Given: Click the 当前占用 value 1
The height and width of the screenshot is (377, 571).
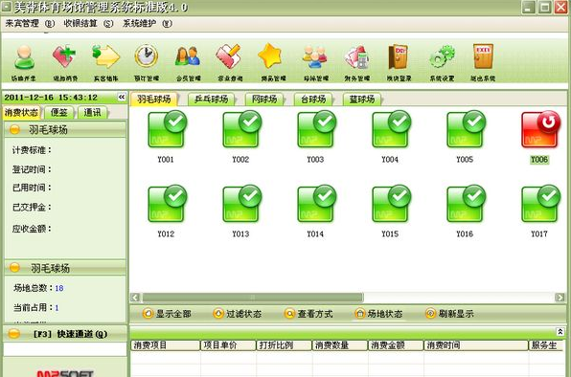Looking at the screenshot, I should click(x=57, y=308).
